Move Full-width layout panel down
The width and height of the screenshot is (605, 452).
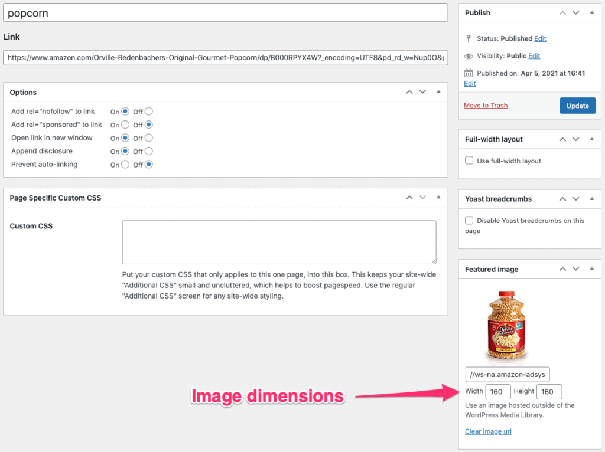[575, 139]
